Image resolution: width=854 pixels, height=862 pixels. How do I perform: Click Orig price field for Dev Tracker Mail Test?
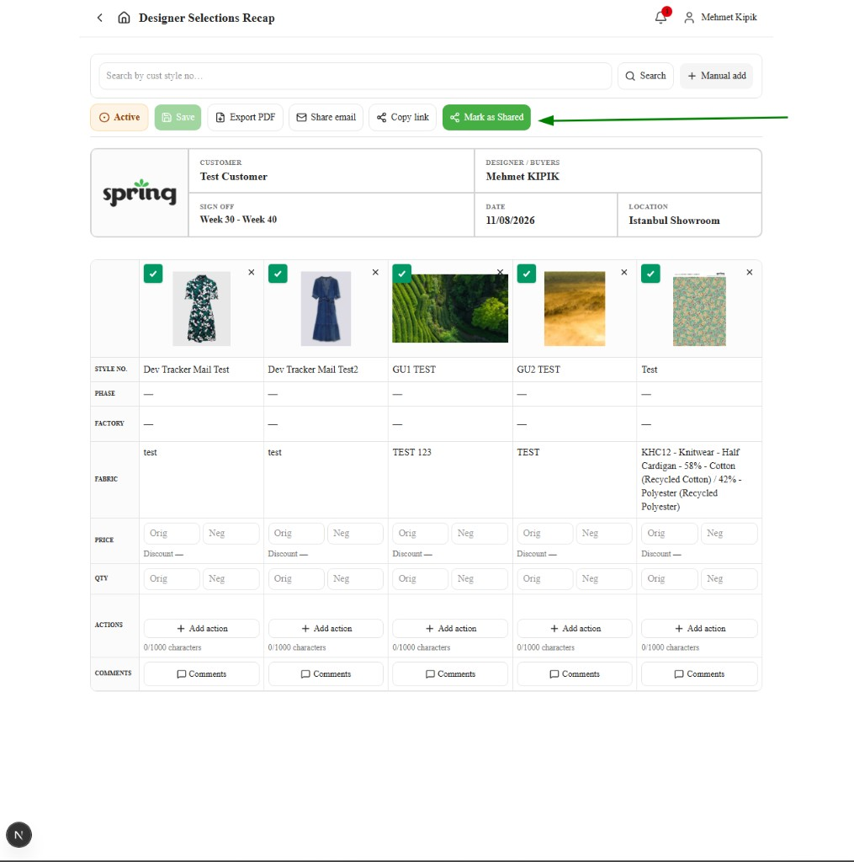(172, 533)
